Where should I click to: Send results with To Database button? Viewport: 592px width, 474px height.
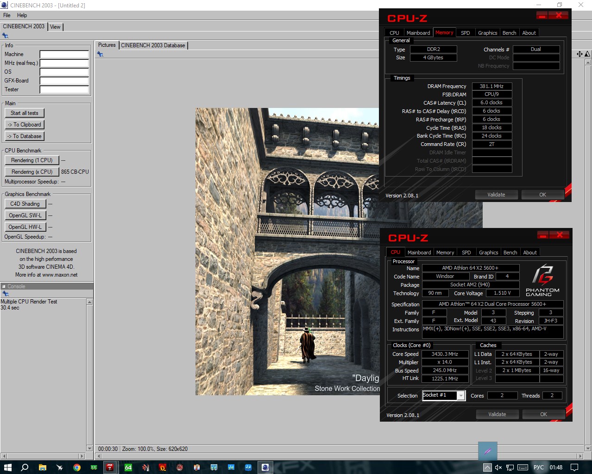tap(25, 136)
